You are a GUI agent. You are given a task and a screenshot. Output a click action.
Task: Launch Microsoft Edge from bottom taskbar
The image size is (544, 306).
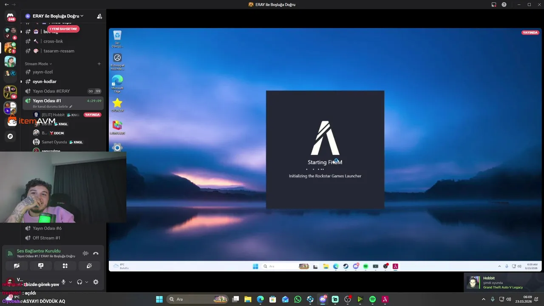(x=260, y=299)
